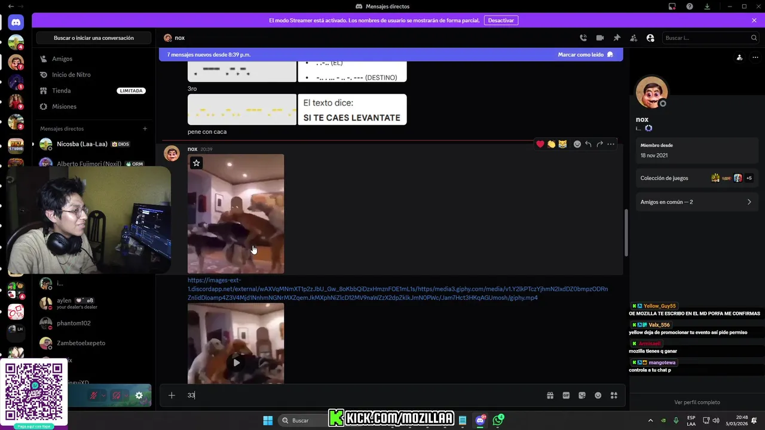Open Tienda shop page
The width and height of the screenshot is (765, 430).
pyautogui.click(x=93, y=91)
